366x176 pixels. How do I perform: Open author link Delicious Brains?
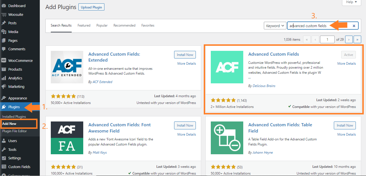(x=264, y=86)
